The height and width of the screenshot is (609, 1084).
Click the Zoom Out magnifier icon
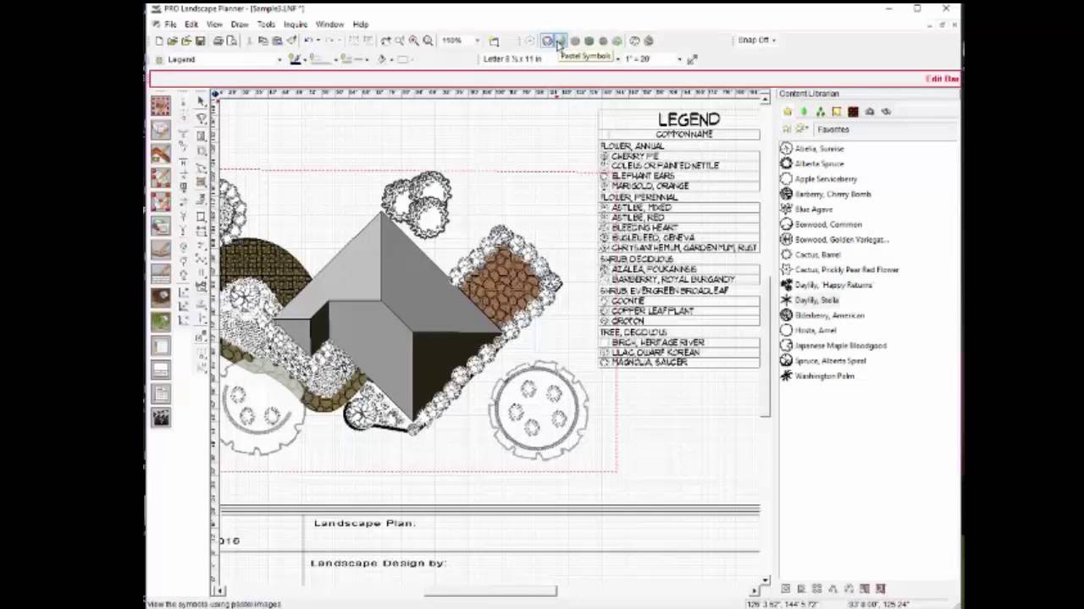pos(429,41)
